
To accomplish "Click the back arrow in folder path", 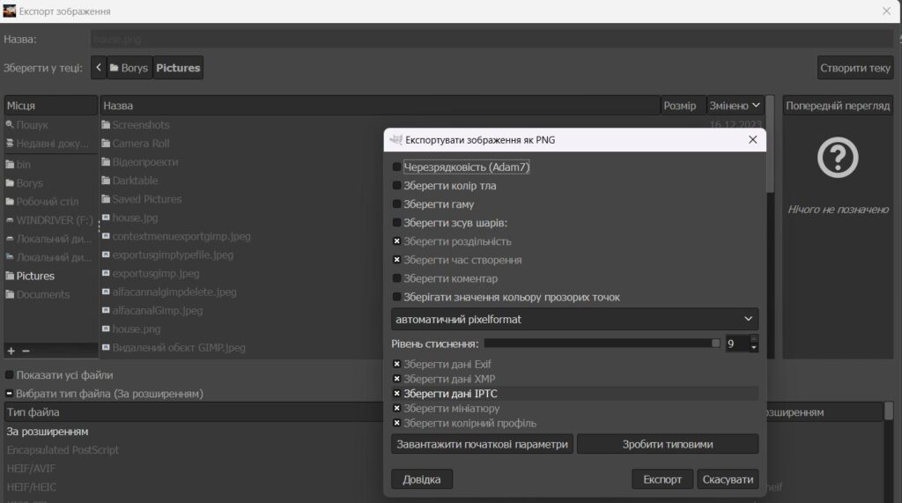I will pyautogui.click(x=99, y=67).
